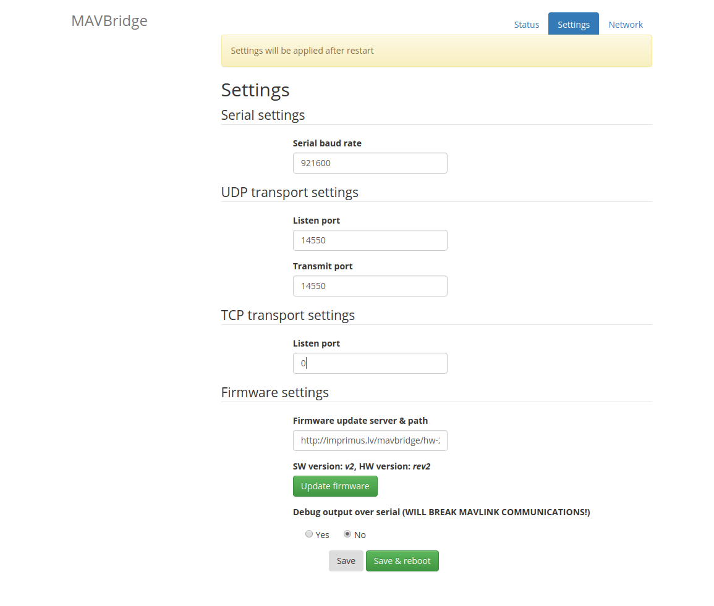
Task: Select No for debug output
Action: pos(347,534)
